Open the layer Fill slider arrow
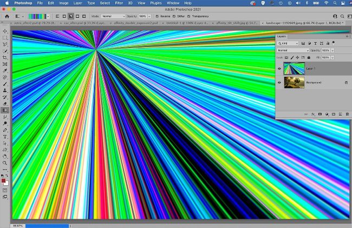Image resolution: width=352 pixels, height=228 pixels. 333,58
